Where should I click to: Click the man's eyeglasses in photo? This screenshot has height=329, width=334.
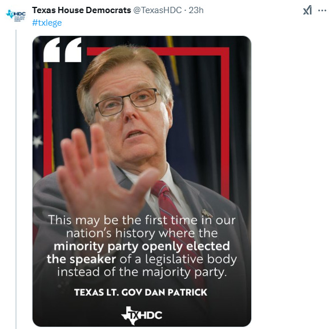point(128,101)
